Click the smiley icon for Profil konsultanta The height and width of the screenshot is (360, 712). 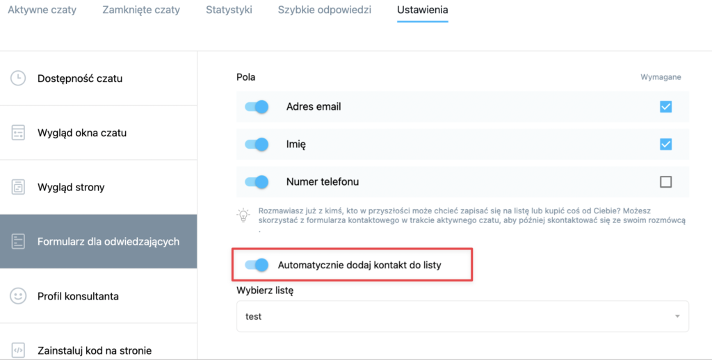pyautogui.click(x=18, y=297)
